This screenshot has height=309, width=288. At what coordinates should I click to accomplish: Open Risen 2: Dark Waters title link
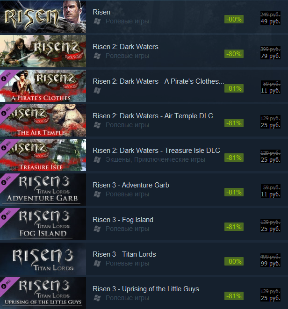(x=125, y=47)
